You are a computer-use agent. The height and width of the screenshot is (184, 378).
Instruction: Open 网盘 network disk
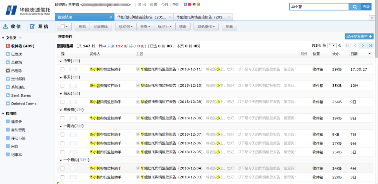[12, 146]
